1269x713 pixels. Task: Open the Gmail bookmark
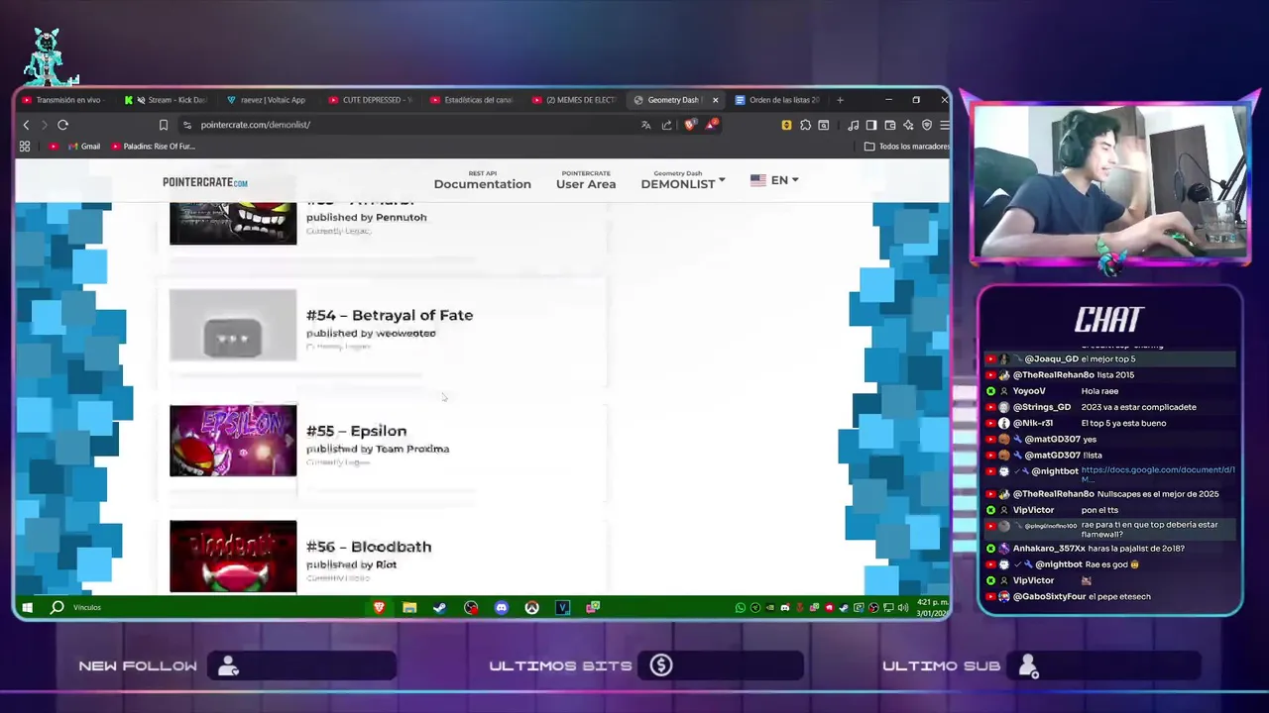click(x=84, y=147)
